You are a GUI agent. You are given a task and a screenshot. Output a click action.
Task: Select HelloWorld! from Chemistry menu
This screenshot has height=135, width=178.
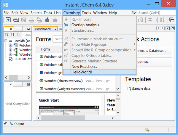tap(82, 72)
